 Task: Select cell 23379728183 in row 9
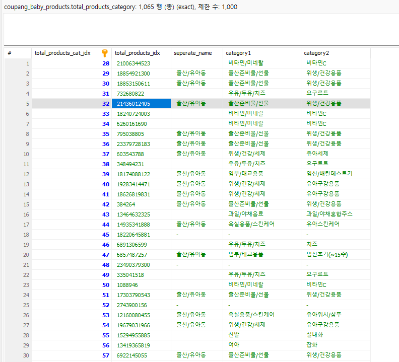(141, 144)
